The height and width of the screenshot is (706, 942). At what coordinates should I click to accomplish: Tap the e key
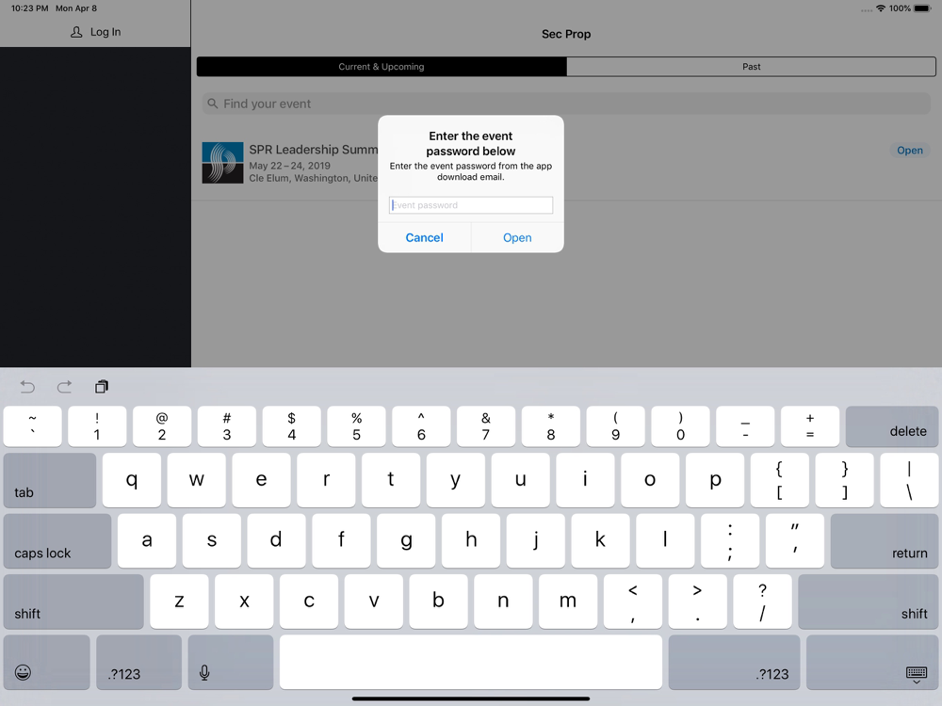point(261,480)
